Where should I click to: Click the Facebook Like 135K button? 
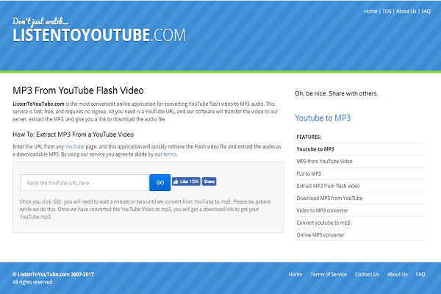pyautogui.click(x=186, y=182)
